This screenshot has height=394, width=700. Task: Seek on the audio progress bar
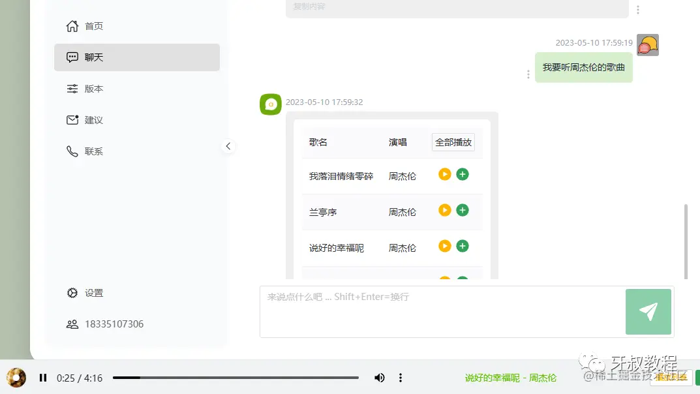236,378
